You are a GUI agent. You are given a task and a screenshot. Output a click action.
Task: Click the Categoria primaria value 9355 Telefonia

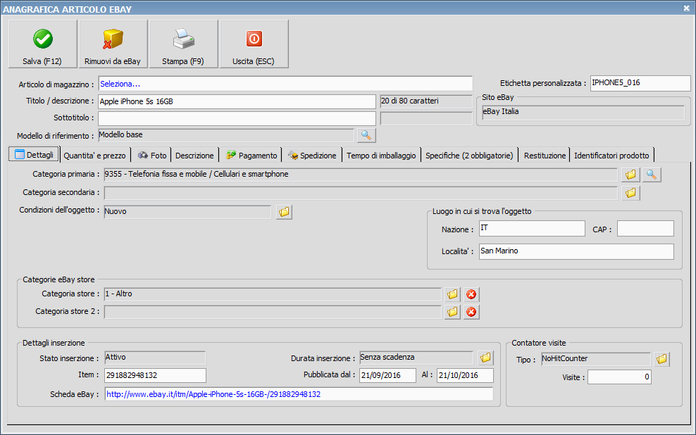(361, 175)
